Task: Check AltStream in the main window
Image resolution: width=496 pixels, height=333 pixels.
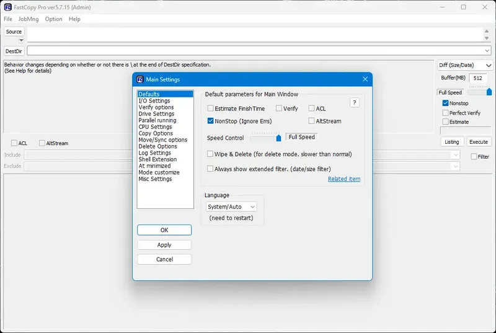Action: point(42,143)
